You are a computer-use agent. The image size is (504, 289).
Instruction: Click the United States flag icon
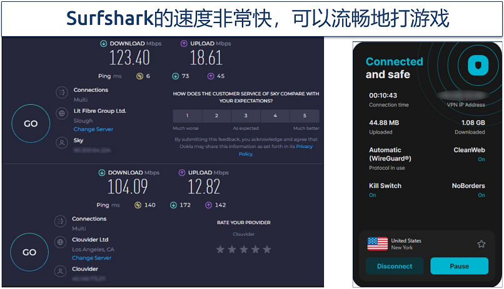click(x=377, y=244)
